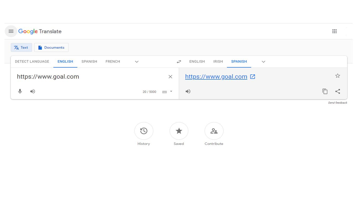
Task: Share the translation
Action: click(x=337, y=91)
